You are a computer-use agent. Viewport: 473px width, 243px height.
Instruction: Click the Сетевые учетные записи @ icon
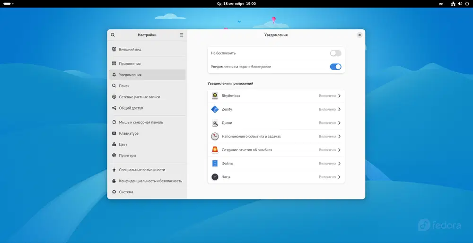click(114, 97)
